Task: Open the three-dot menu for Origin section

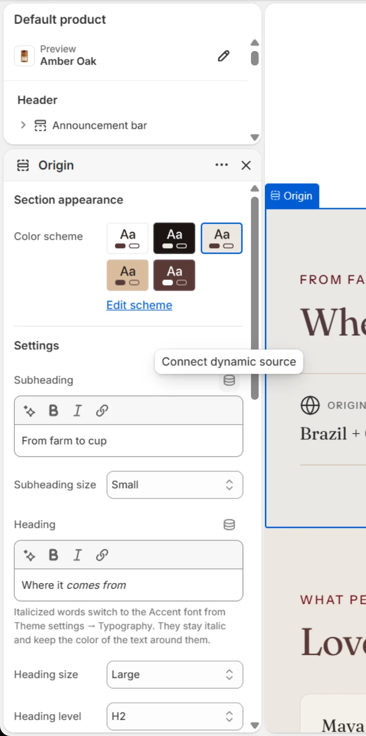Action: (222, 165)
